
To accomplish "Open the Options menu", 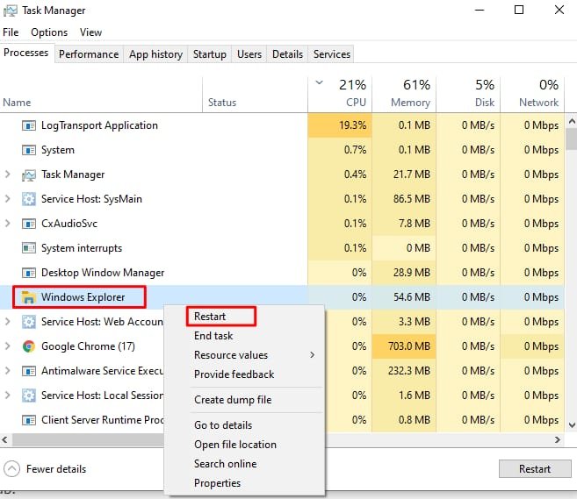I will 49,32.
